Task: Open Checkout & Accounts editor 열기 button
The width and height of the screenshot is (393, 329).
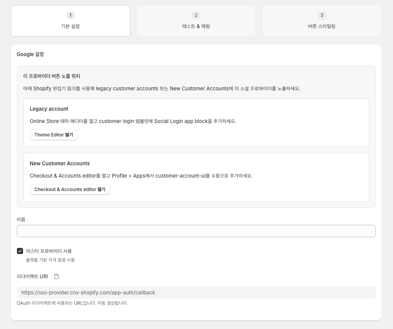Action: [70, 189]
